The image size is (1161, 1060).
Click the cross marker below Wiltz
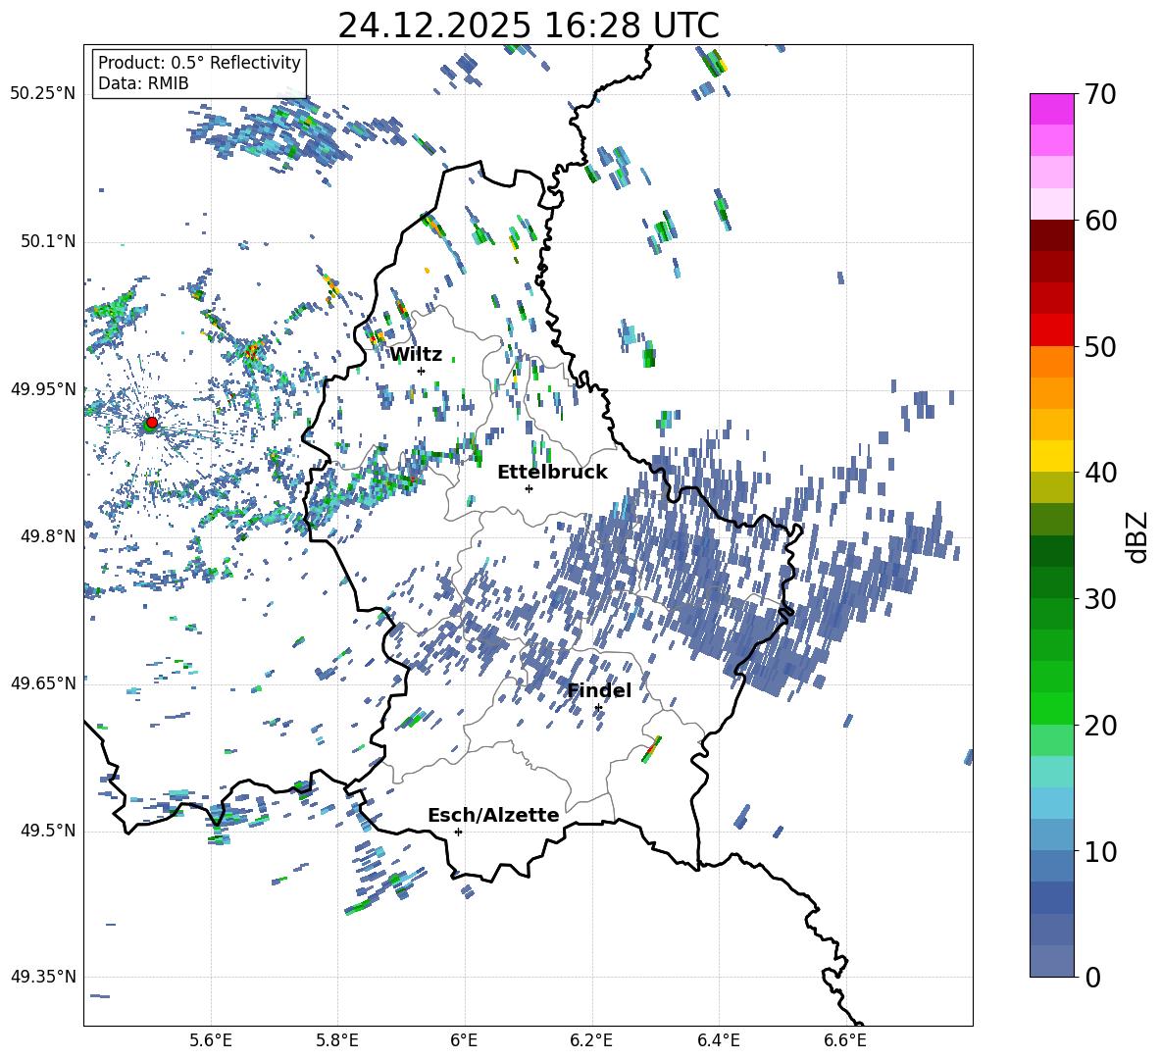[421, 371]
